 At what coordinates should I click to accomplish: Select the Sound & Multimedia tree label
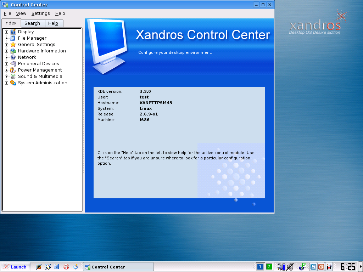point(40,76)
